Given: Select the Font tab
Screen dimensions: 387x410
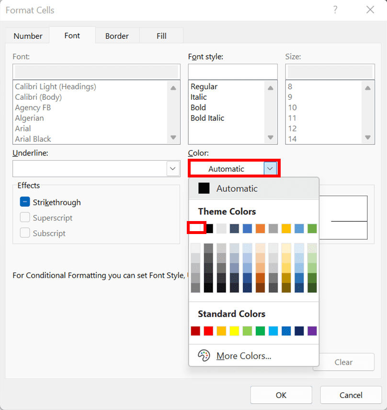Looking at the screenshot, I should pyautogui.click(x=72, y=35).
